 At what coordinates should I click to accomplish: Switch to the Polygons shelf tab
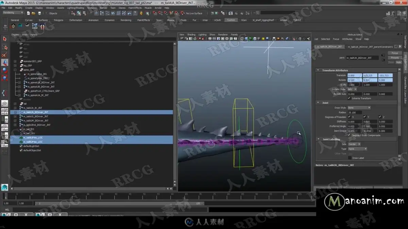(58, 20)
